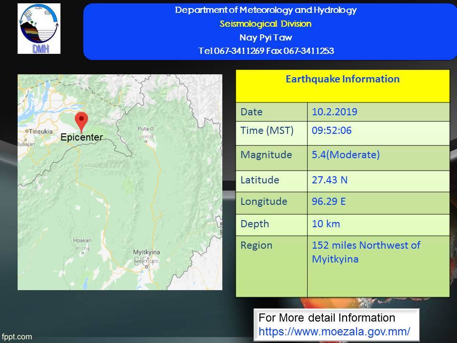Open the moezala.gov.mm website link
The image size is (457, 343).
(x=334, y=331)
